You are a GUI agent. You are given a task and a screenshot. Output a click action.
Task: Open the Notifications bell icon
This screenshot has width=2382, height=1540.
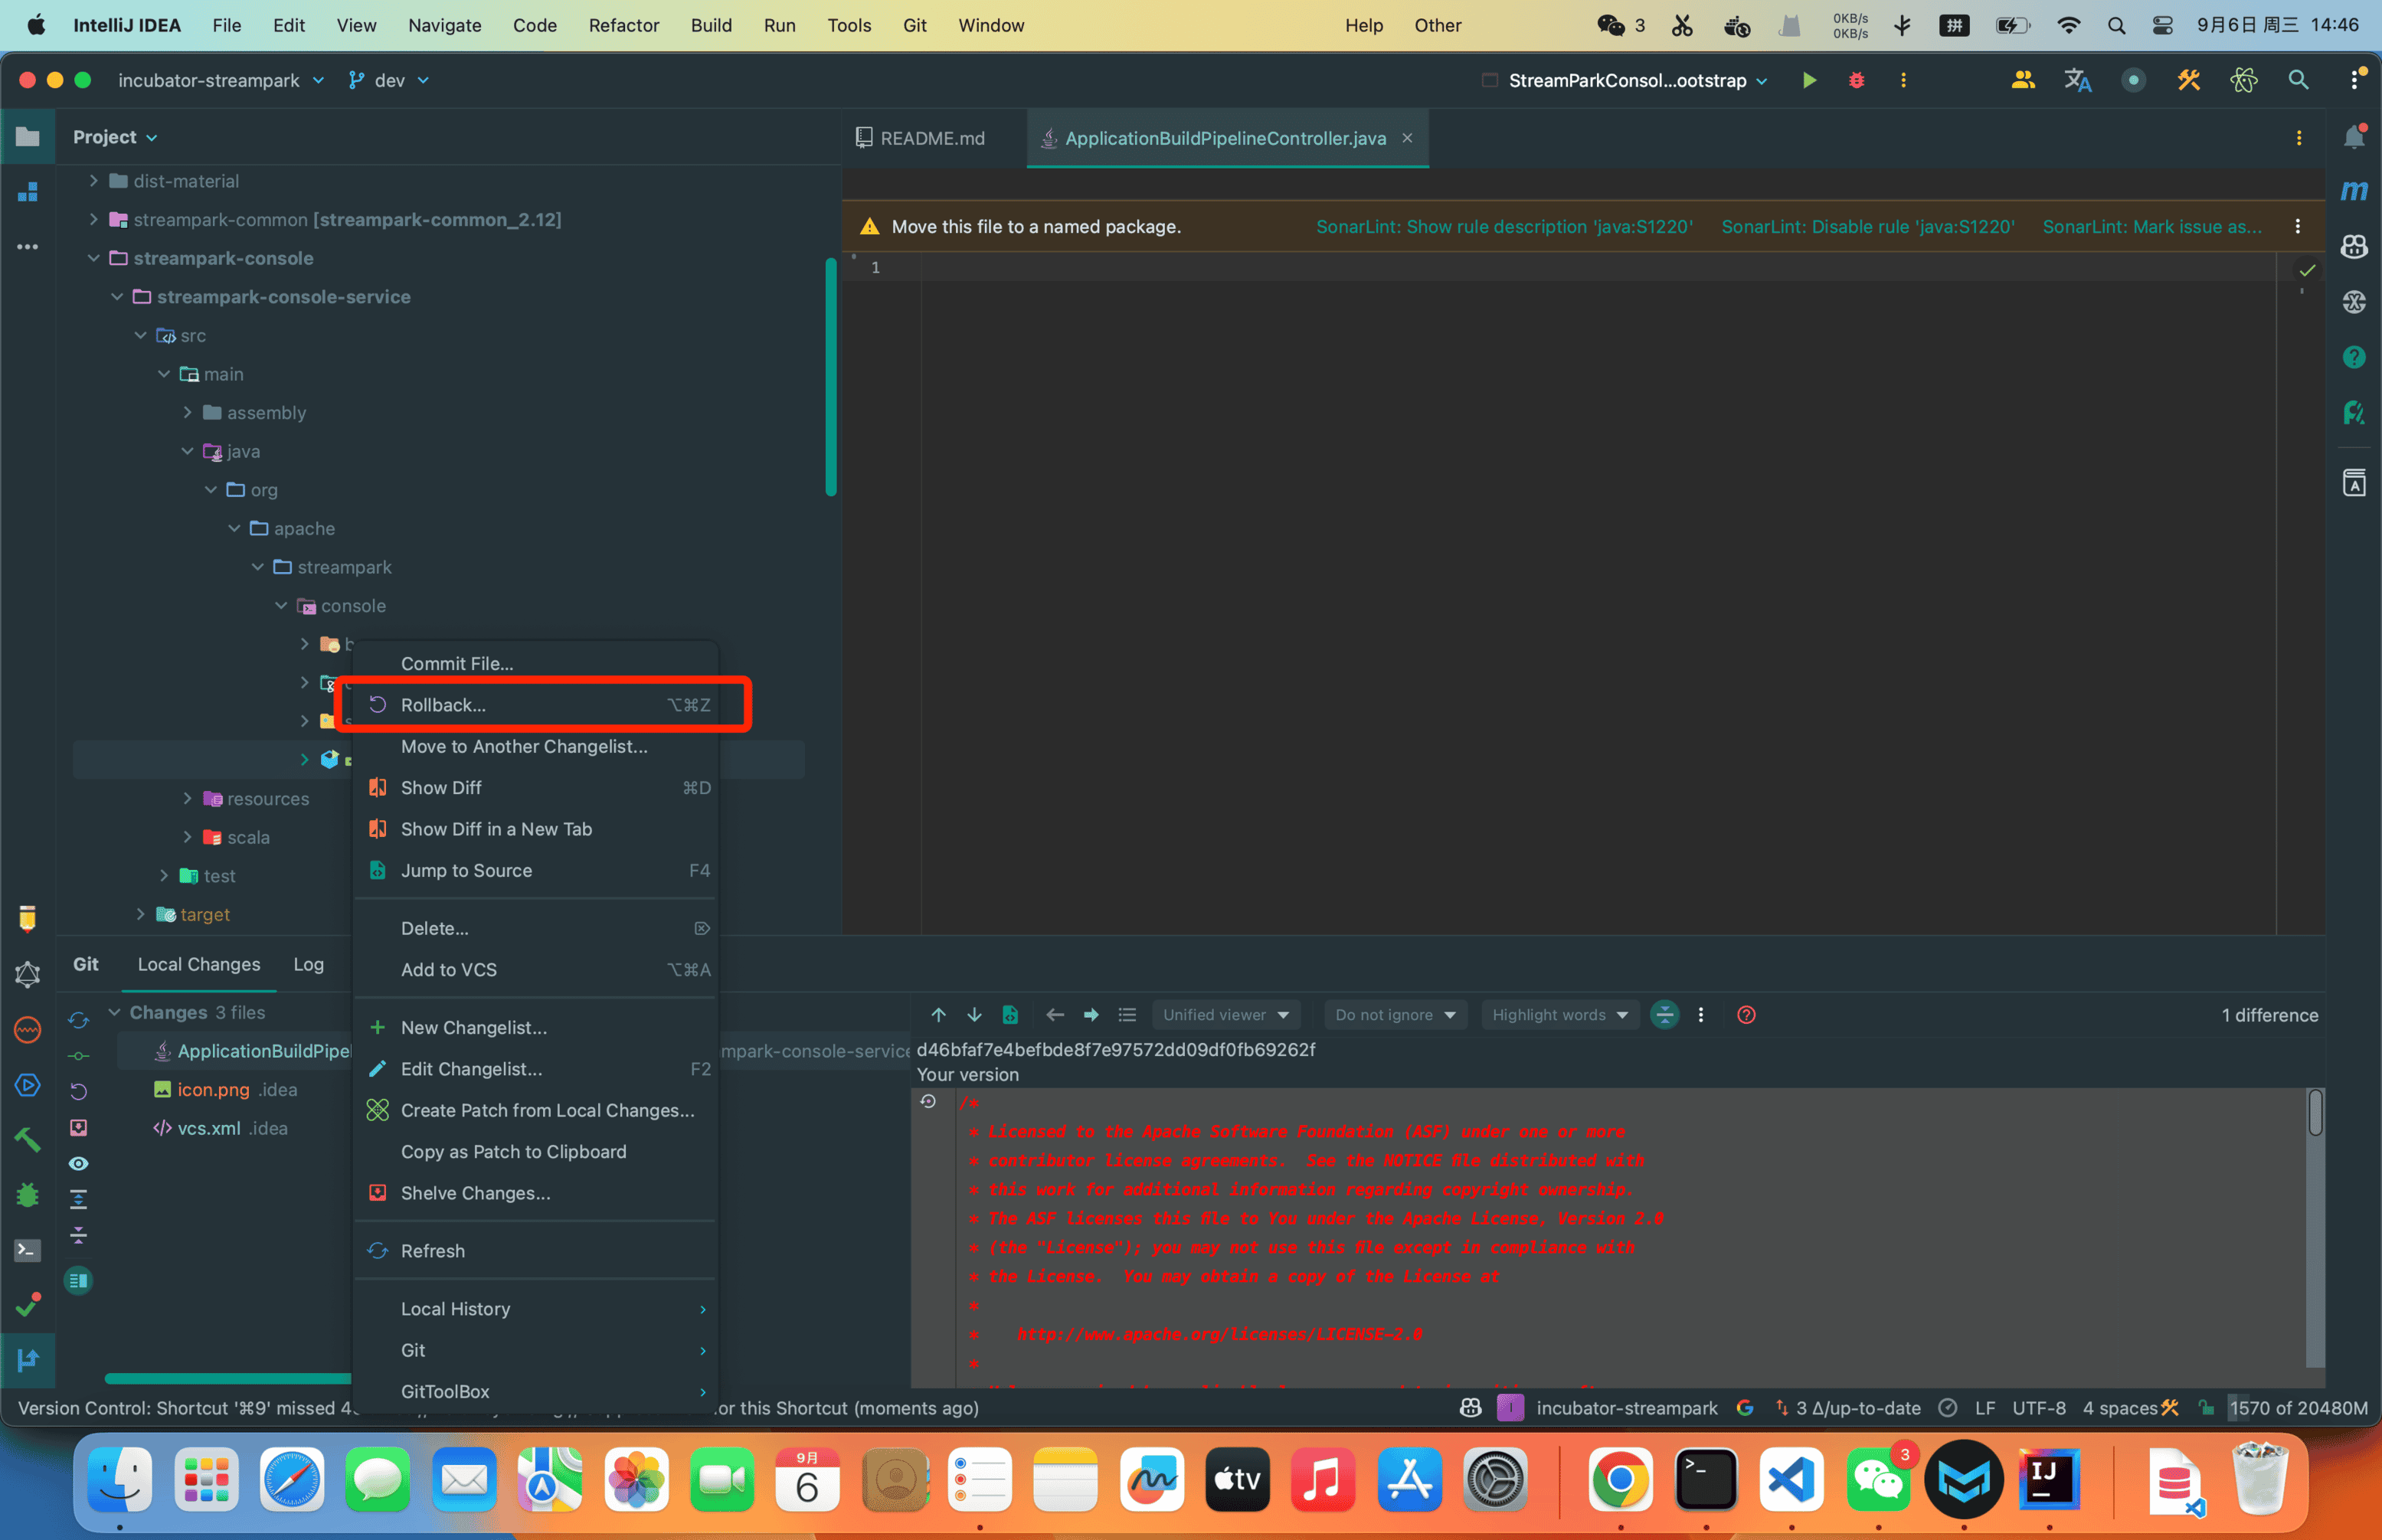(x=2354, y=138)
